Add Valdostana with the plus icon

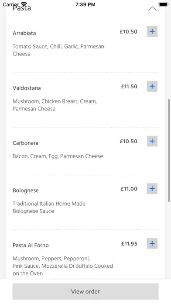click(152, 86)
